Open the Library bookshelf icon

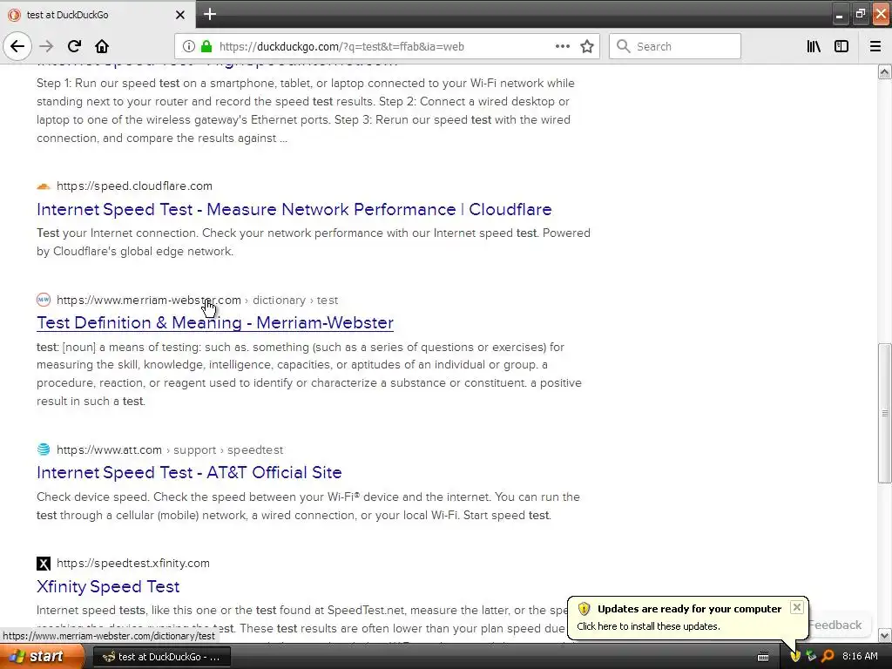tap(814, 46)
